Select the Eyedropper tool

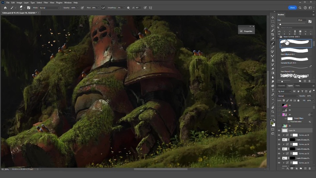(x=273, y=39)
